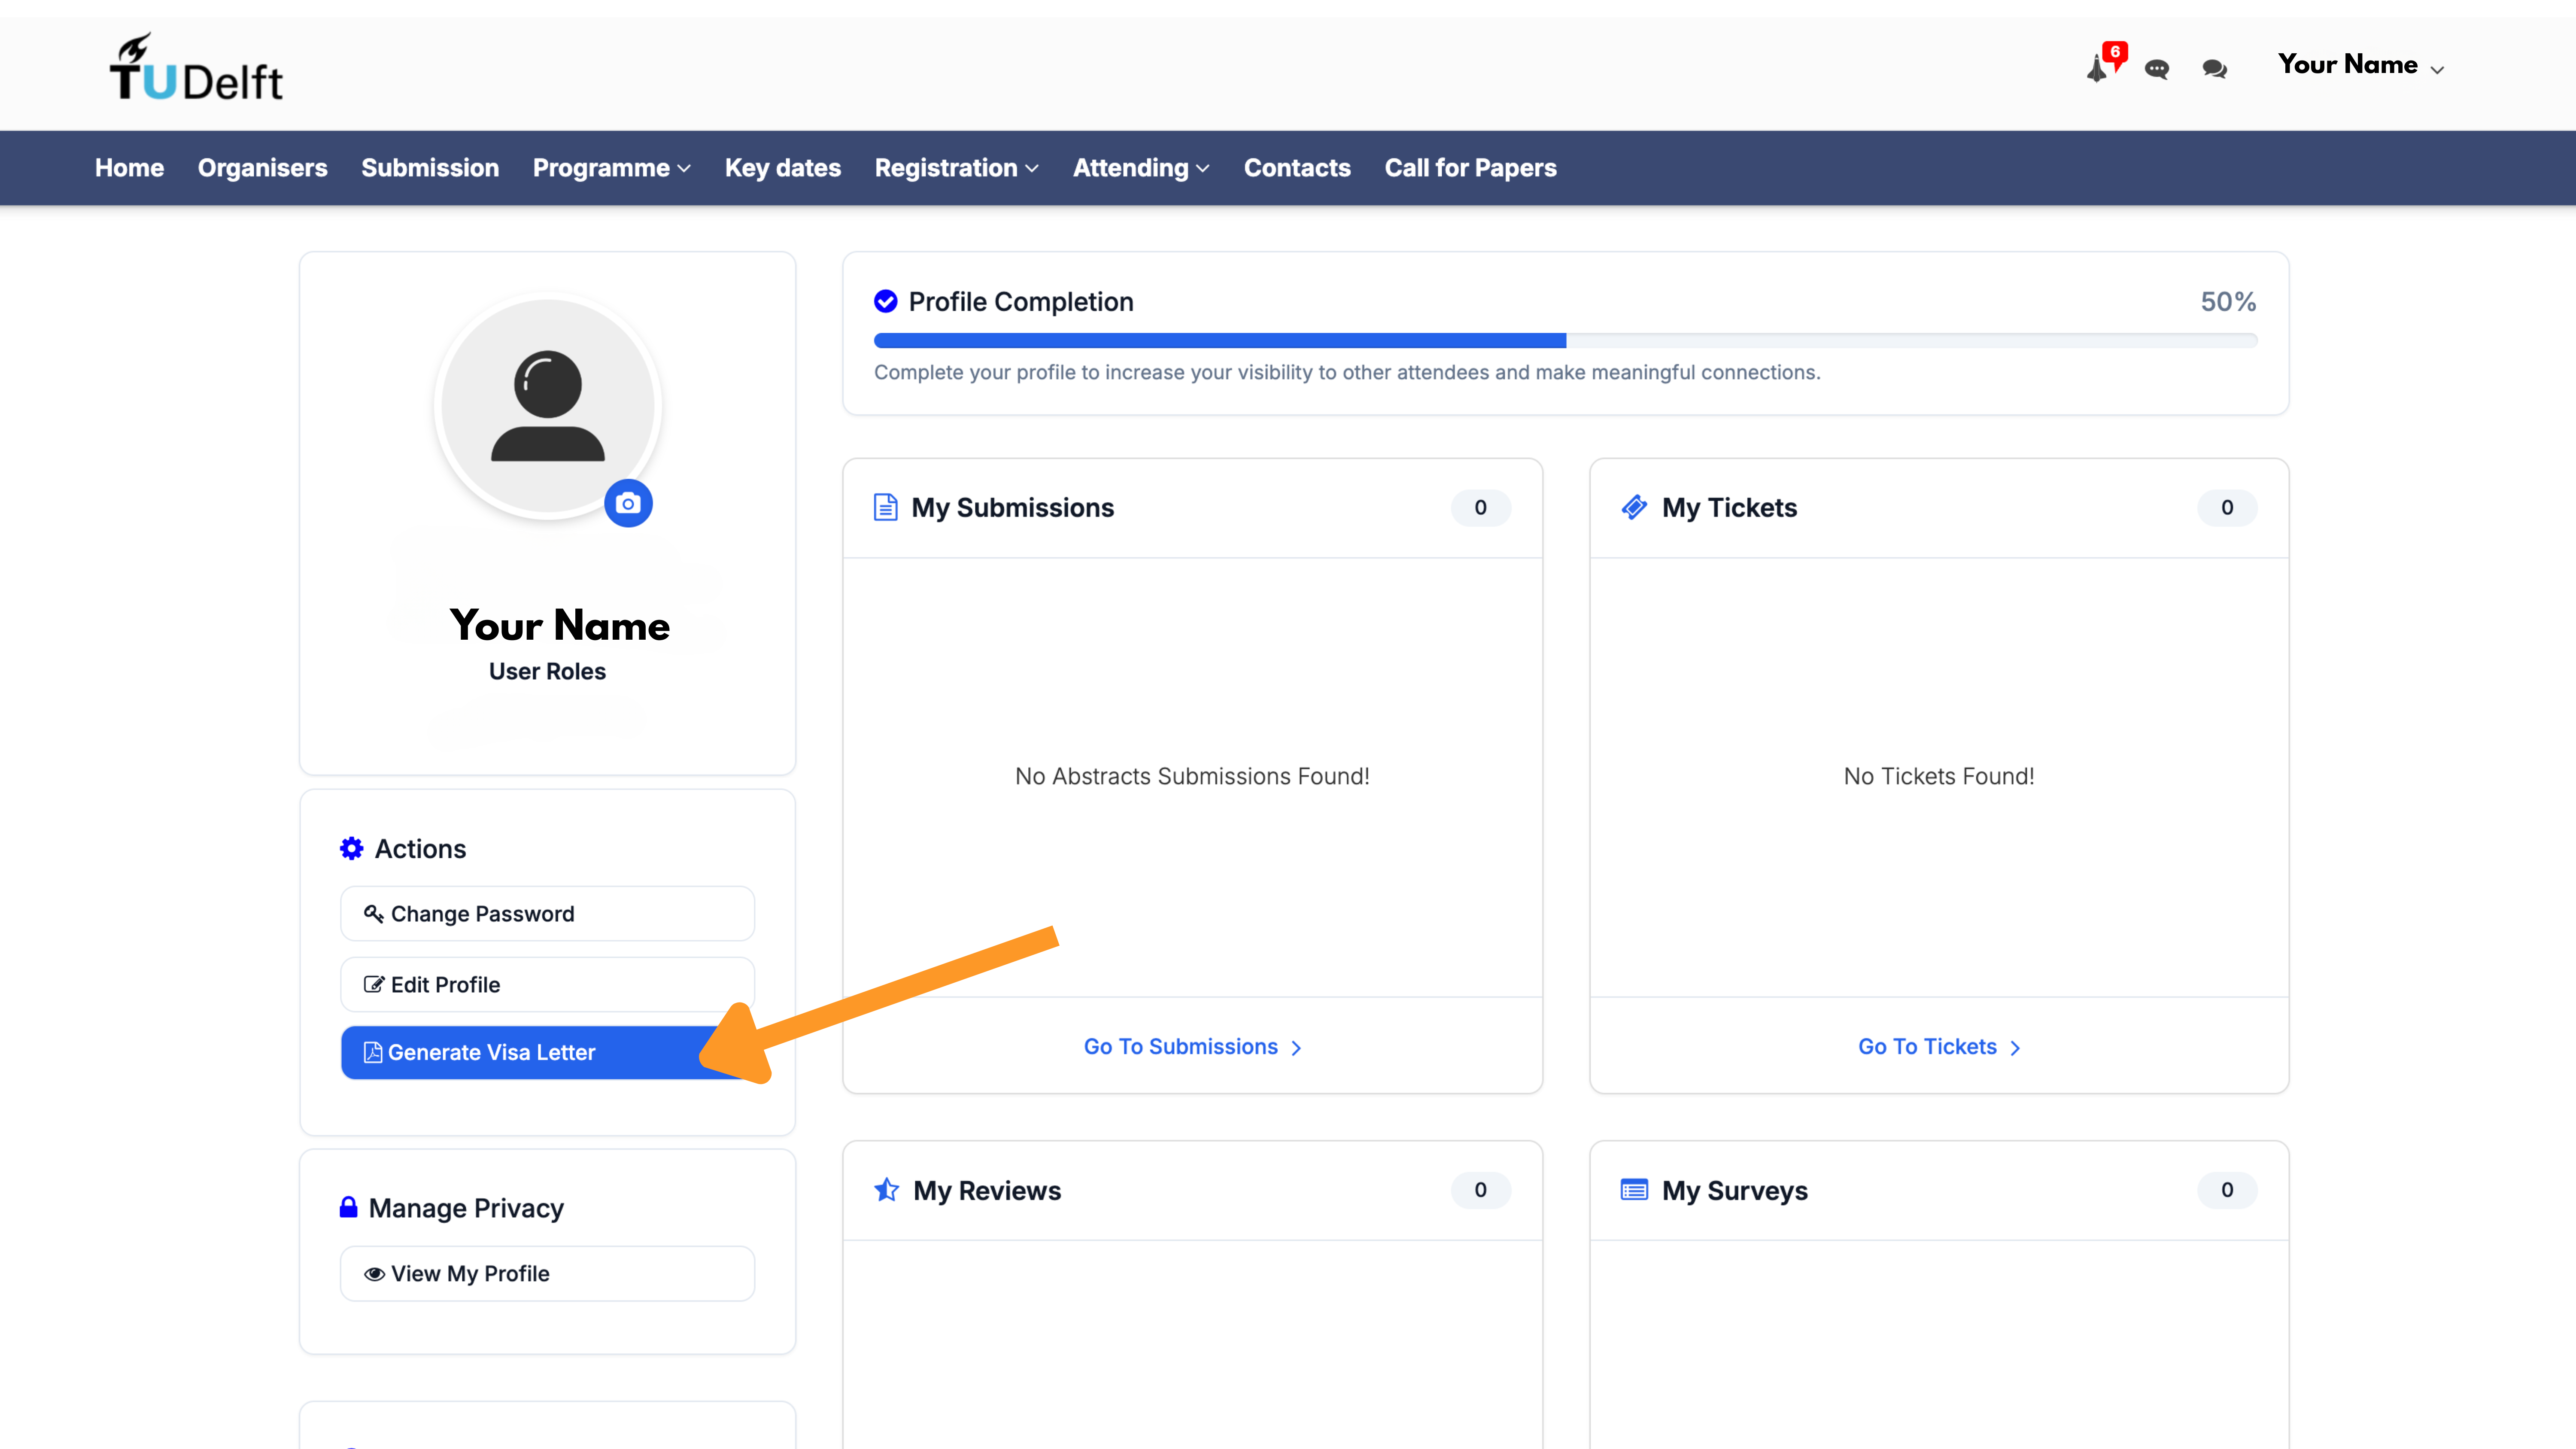Image resolution: width=2576 pixels, height=1449 pixels.
Task: Click the 'My Surveys' heading
Action: tap(1734, 1190)
